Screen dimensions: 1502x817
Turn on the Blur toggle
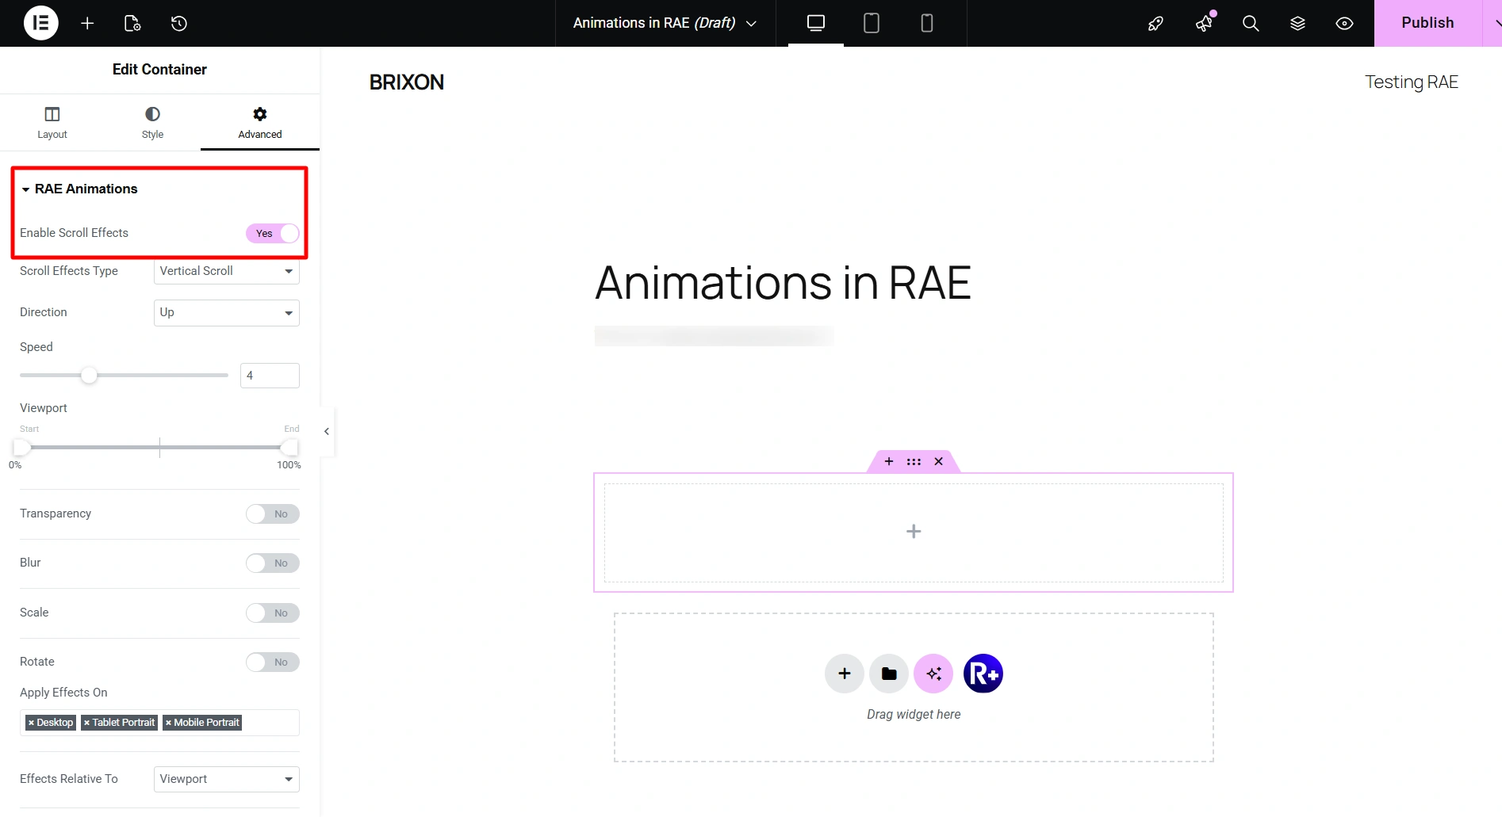point(273,563)
